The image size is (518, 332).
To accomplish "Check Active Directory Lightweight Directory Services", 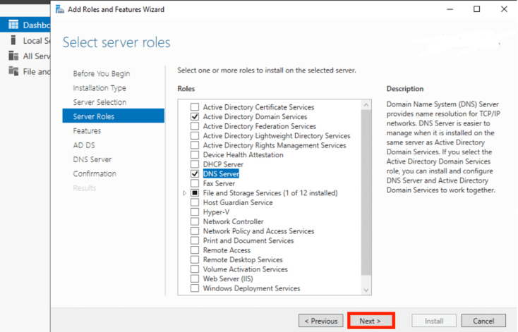I will click(x=195, y=135).
